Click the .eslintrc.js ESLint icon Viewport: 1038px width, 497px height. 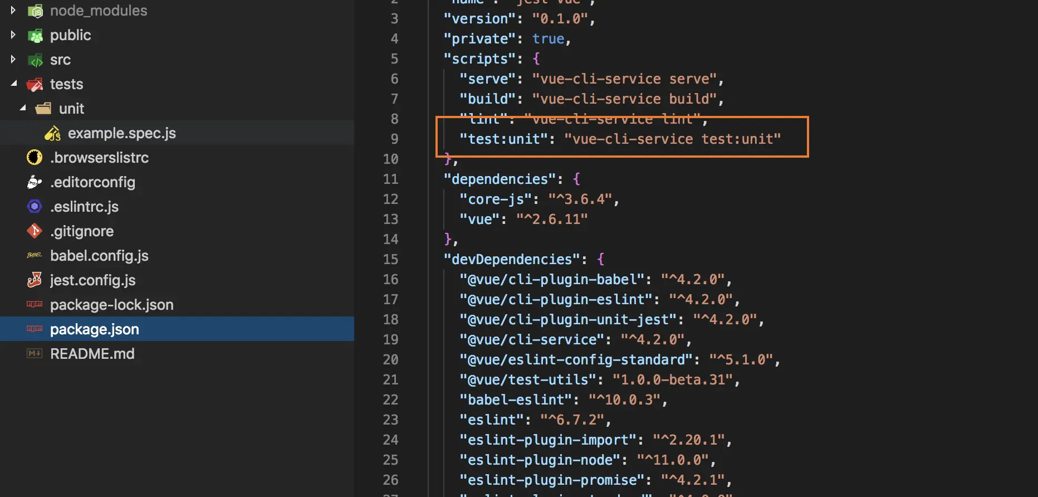point(35,207)
